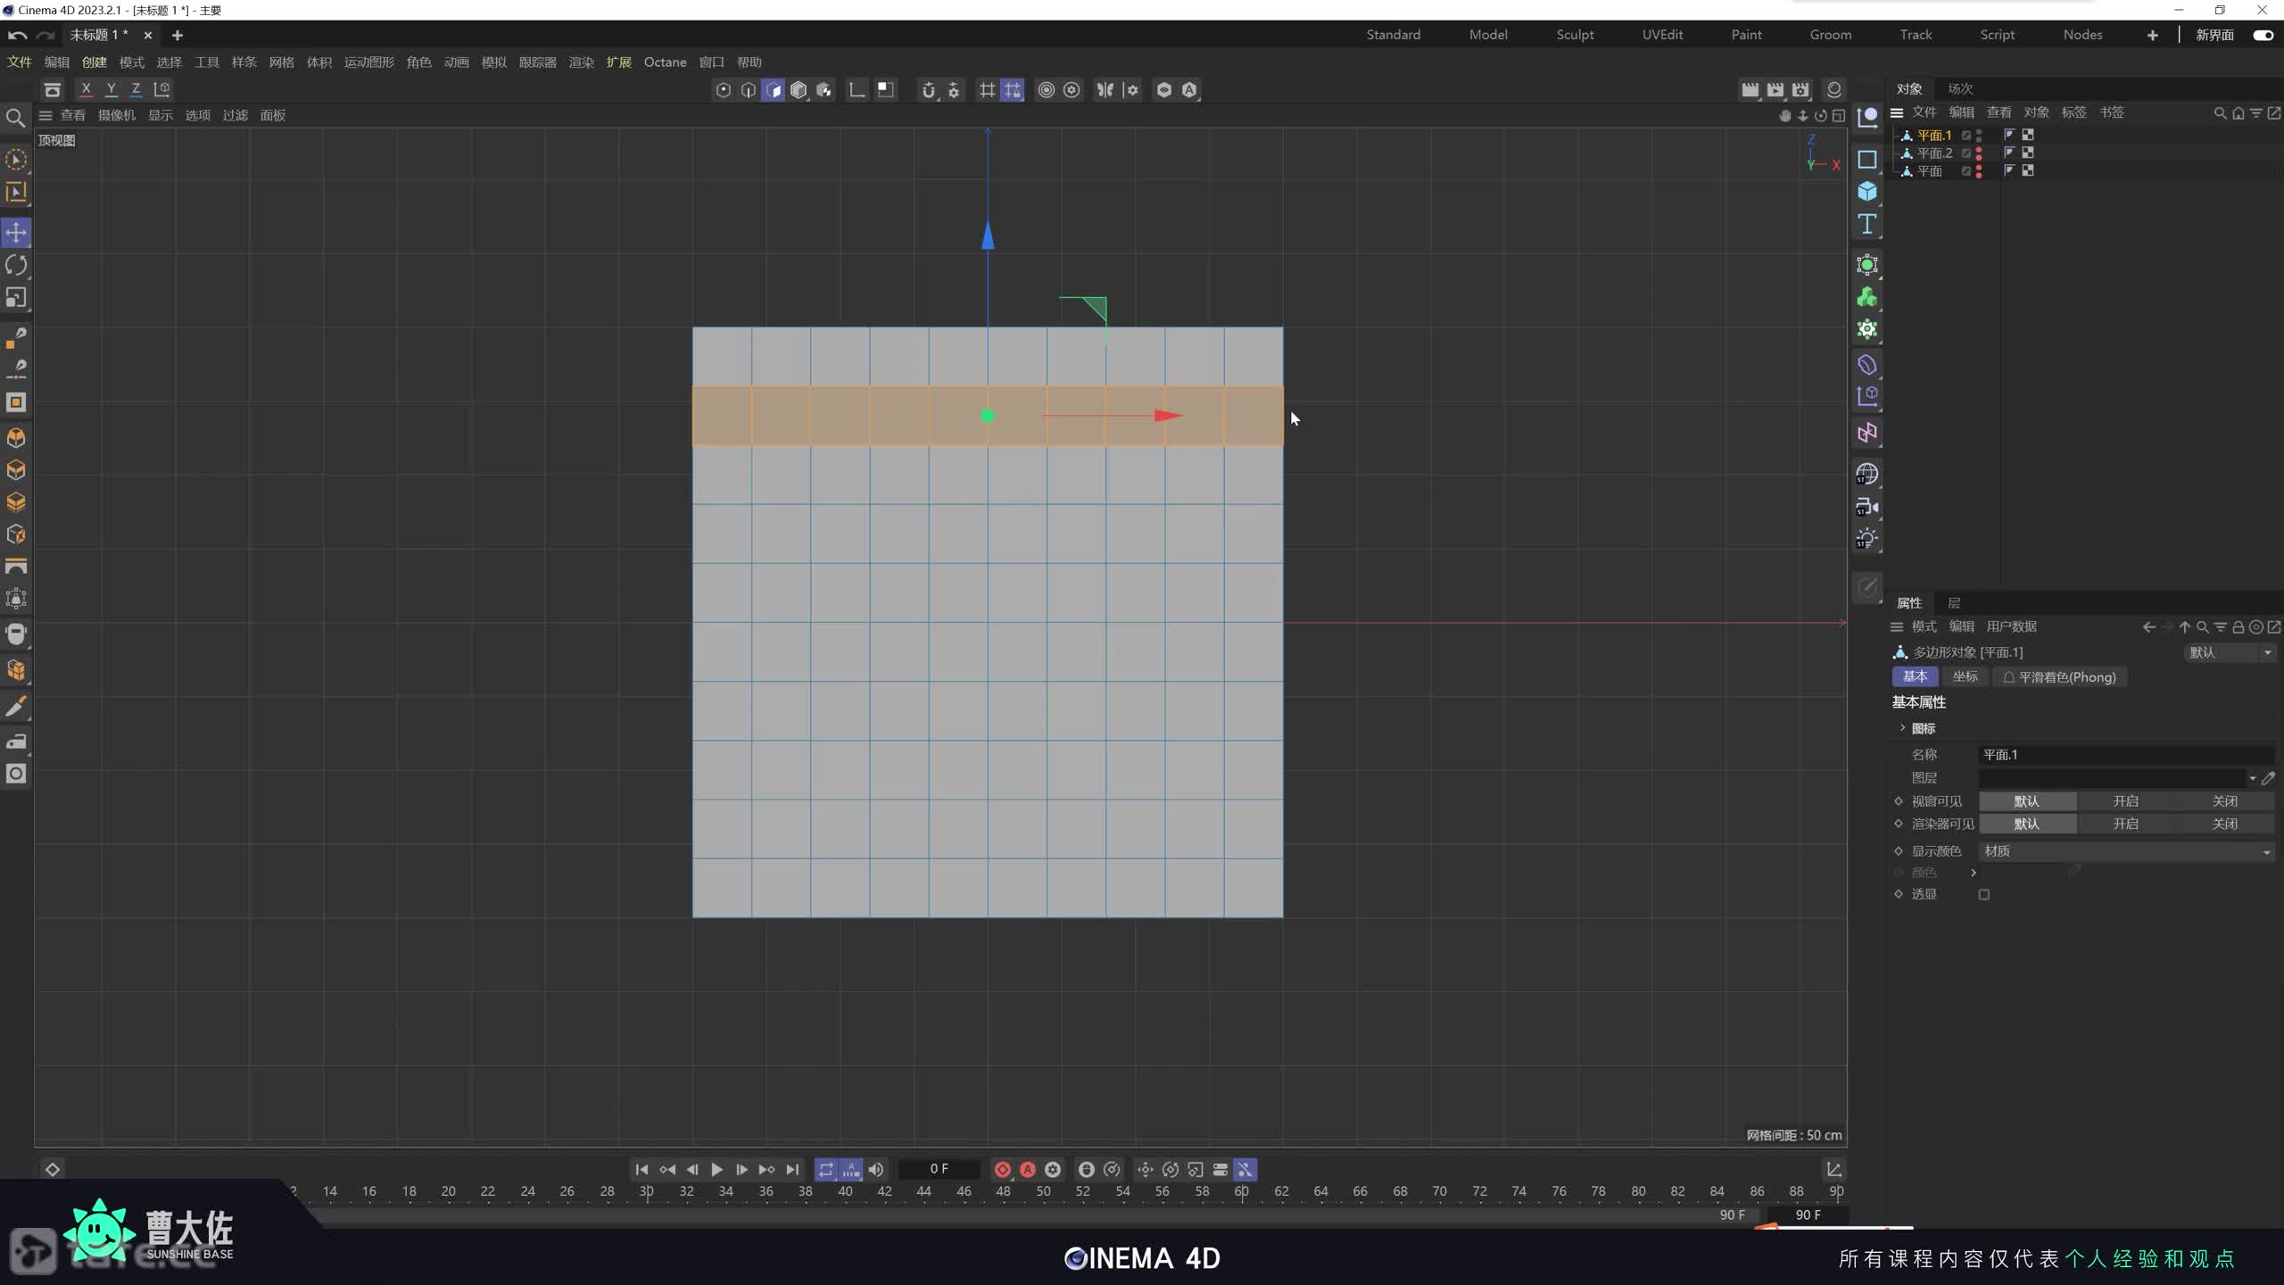Screen dimensions: 2284x1285
Task: Click the Light object icon
Action: point(1866,539)
